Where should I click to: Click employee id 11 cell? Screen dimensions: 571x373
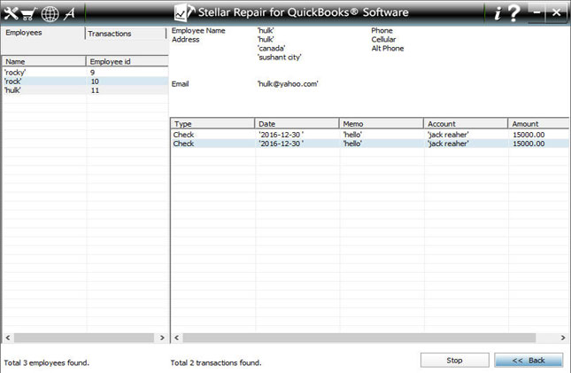[95, 90]
